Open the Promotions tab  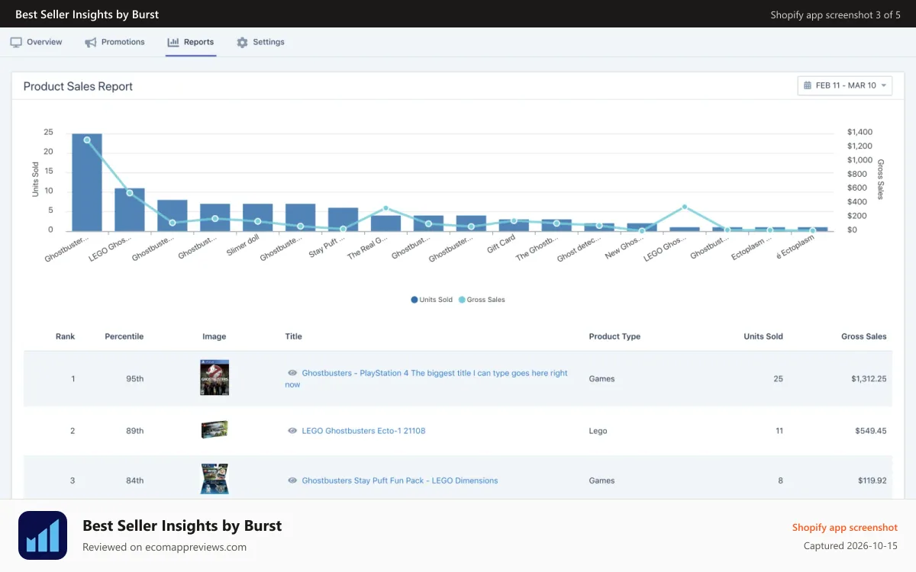coord(114,42)
